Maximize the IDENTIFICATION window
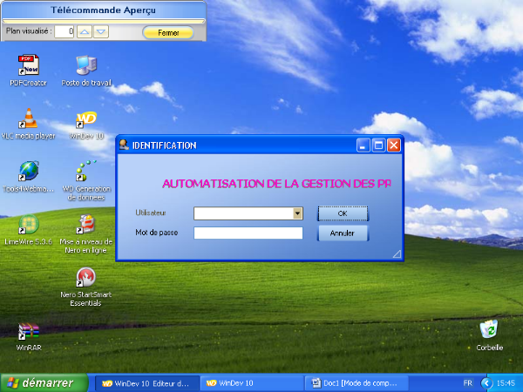Viewport: 523px width, 392px height. pos(378,145)
